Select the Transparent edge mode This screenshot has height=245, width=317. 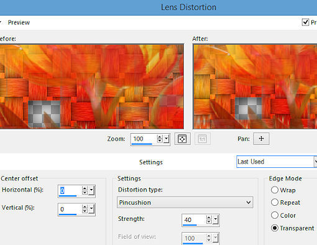[275, 228]
